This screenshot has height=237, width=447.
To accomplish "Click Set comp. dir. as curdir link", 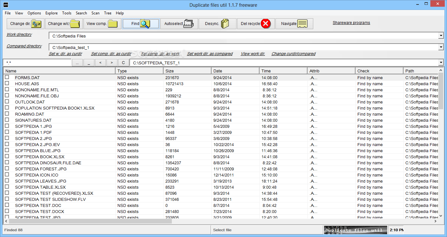I will (111, 54).
